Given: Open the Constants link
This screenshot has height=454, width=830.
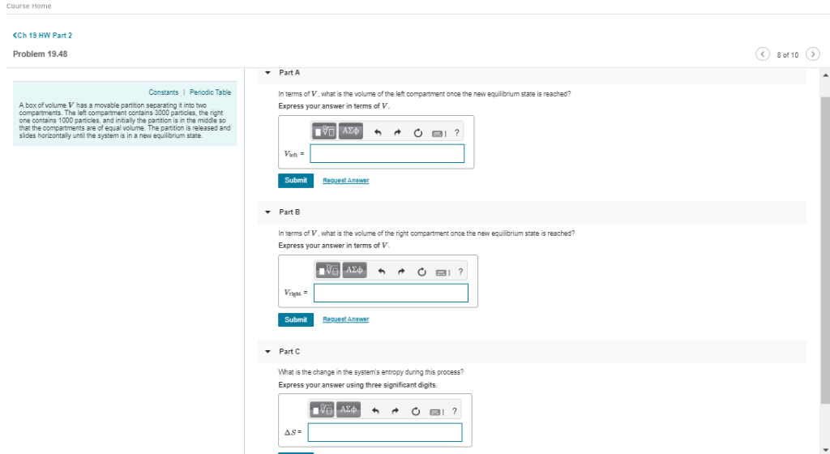Looking at the screenshot, I should pos(163,92).
